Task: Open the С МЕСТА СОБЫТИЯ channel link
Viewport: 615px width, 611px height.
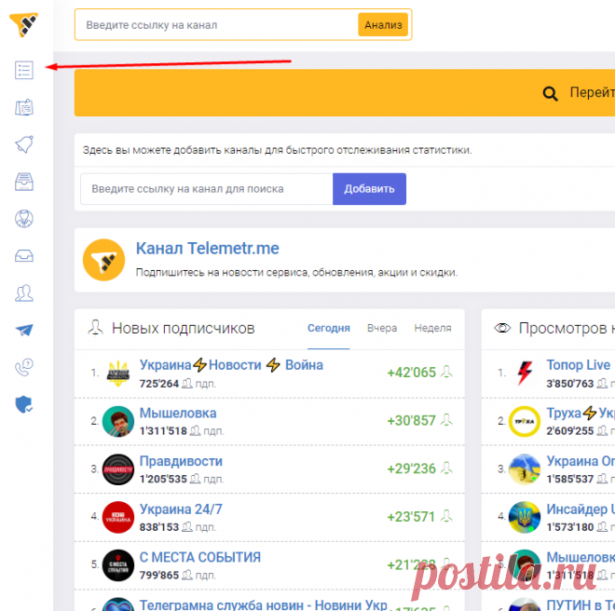Action: (x=200, y=557)
